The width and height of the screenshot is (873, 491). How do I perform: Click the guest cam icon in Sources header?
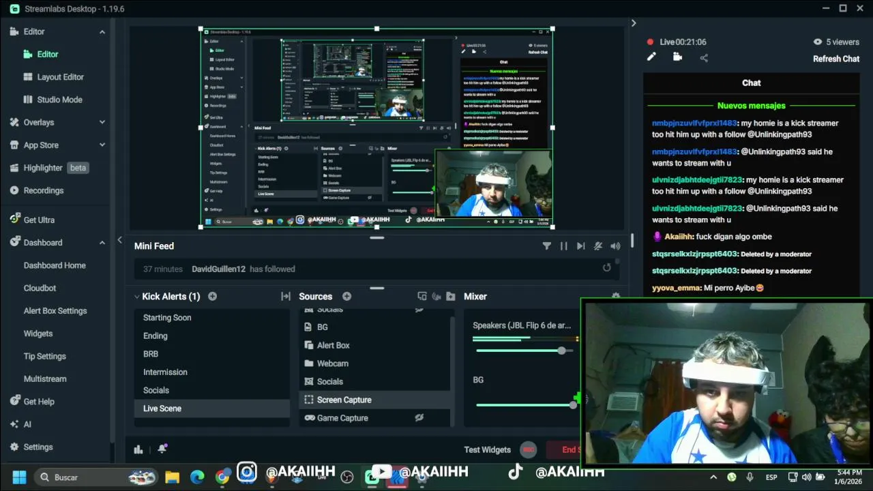tap(436, 297)
